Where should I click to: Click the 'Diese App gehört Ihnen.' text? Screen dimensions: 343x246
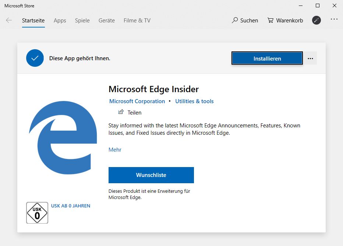coord(79,58)
